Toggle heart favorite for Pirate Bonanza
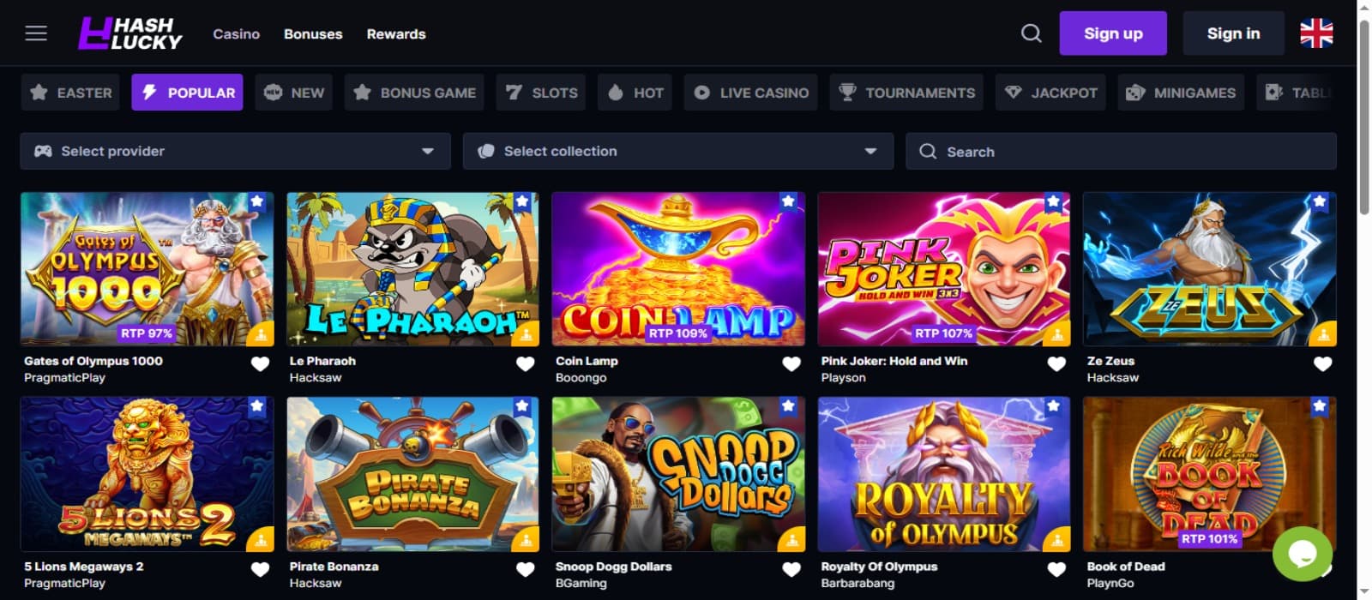This screenshot has width=1372, height=600. (x=526, y=570)
